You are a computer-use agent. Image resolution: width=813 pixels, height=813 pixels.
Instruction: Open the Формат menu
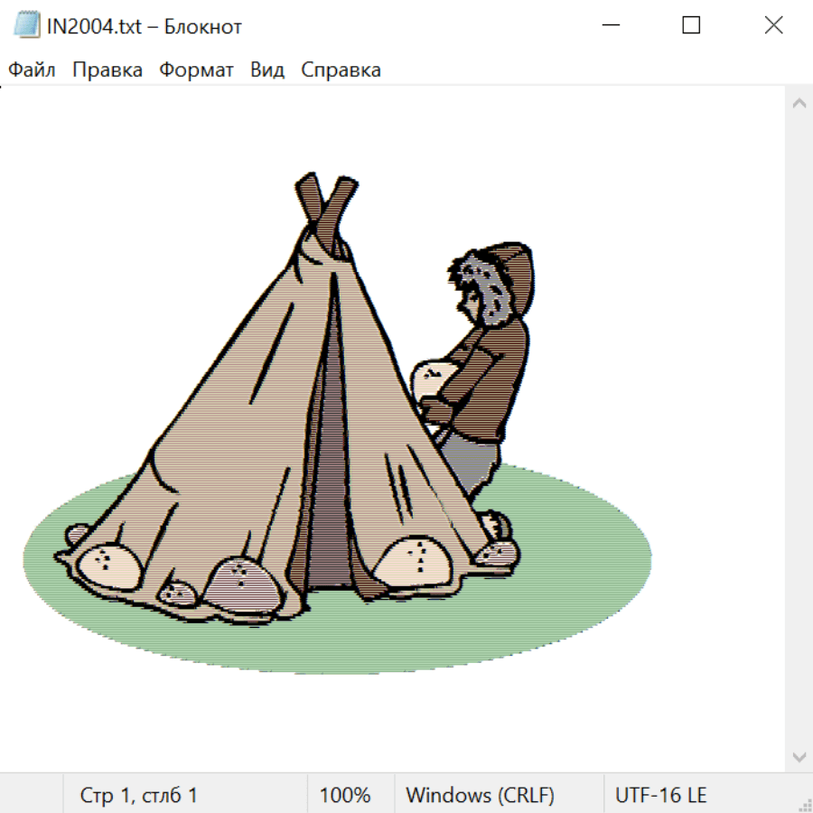click(196, 70)
